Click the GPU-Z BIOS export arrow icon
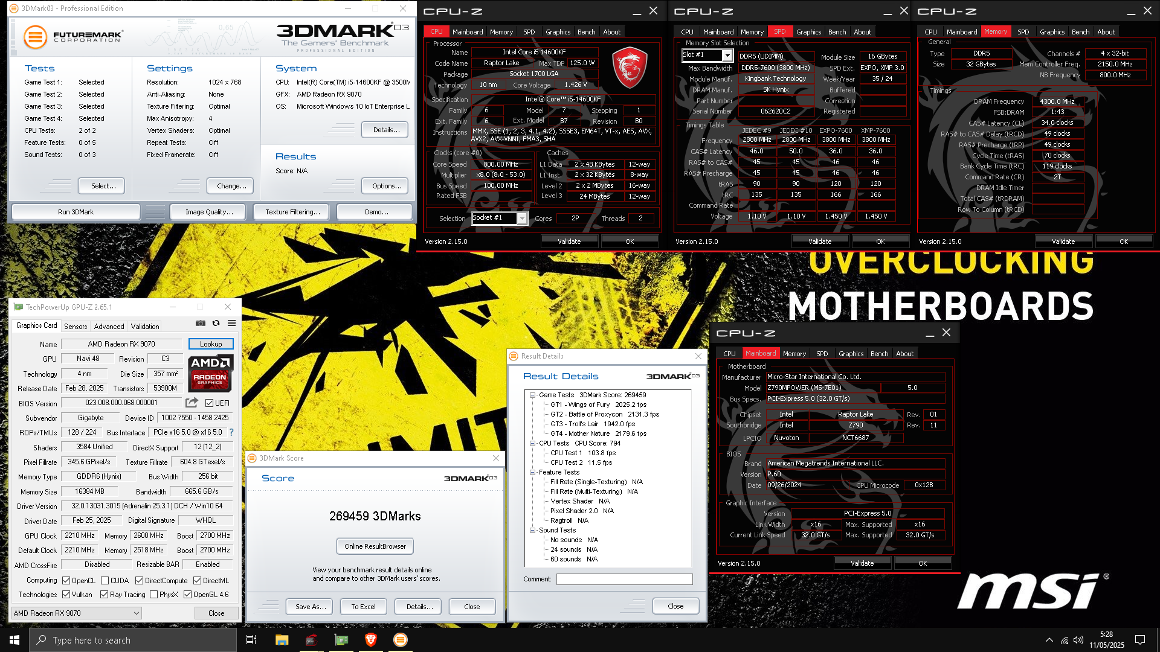 tap(192, 403)
